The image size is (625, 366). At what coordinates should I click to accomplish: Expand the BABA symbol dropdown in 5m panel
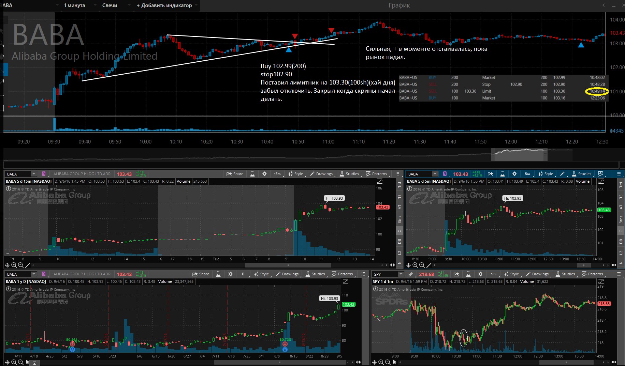[435, 174]
